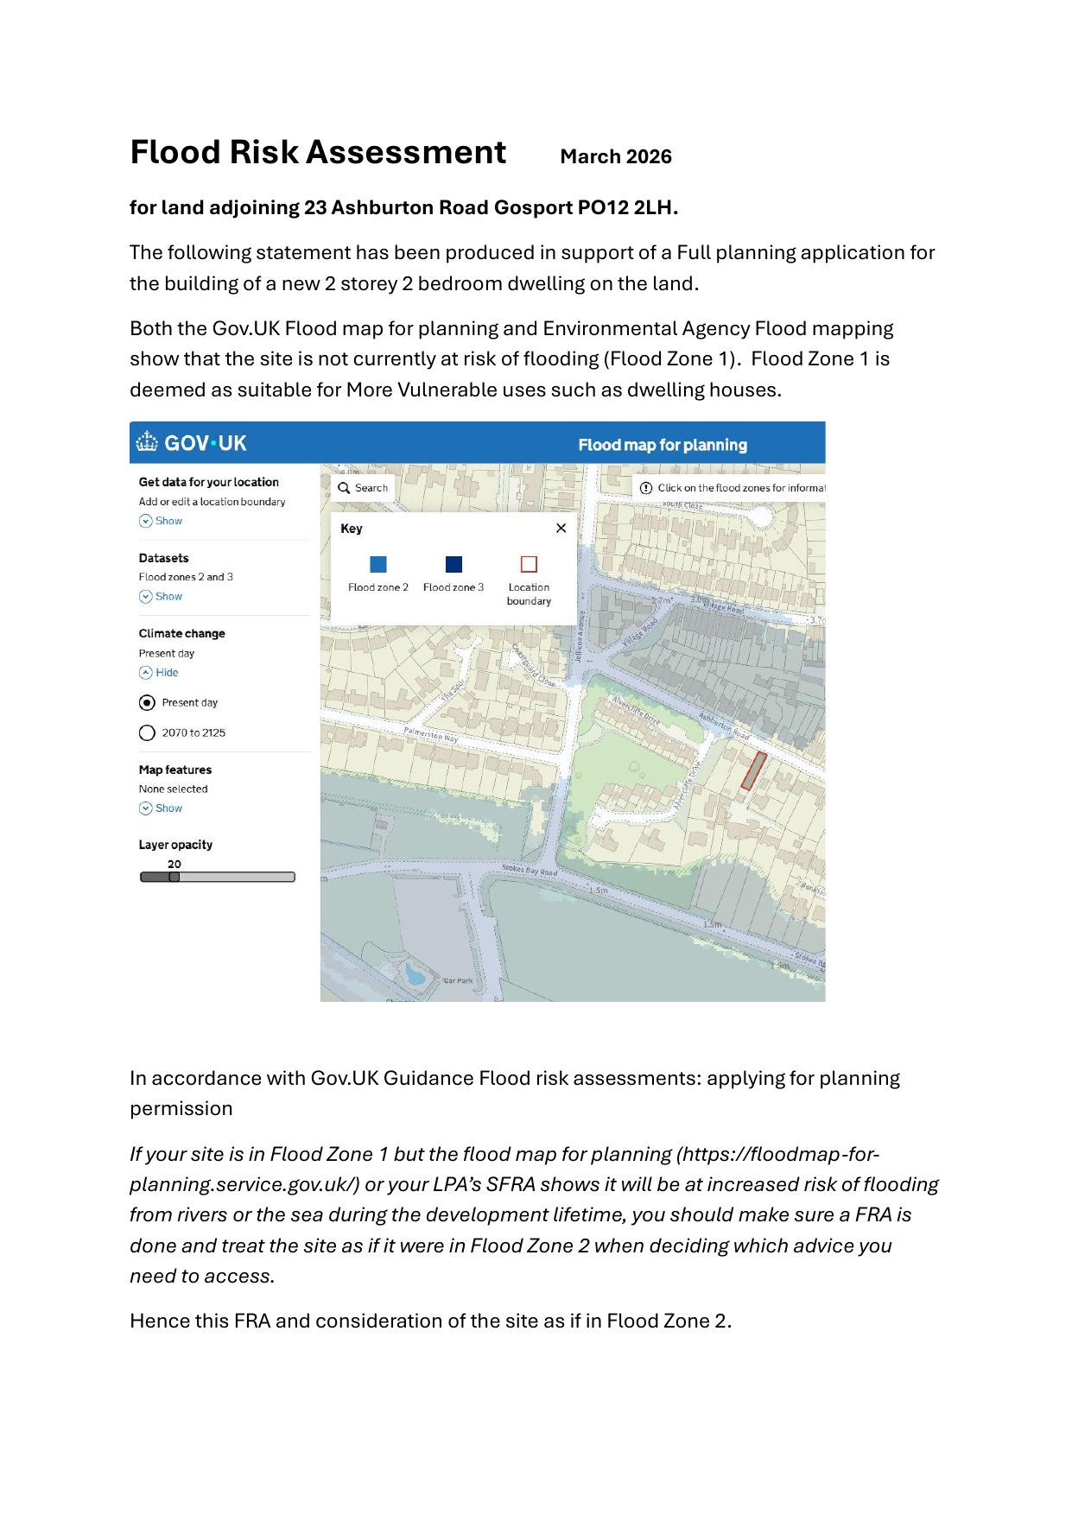
Task: Click the Datasets heading
Action: point(163,558)
